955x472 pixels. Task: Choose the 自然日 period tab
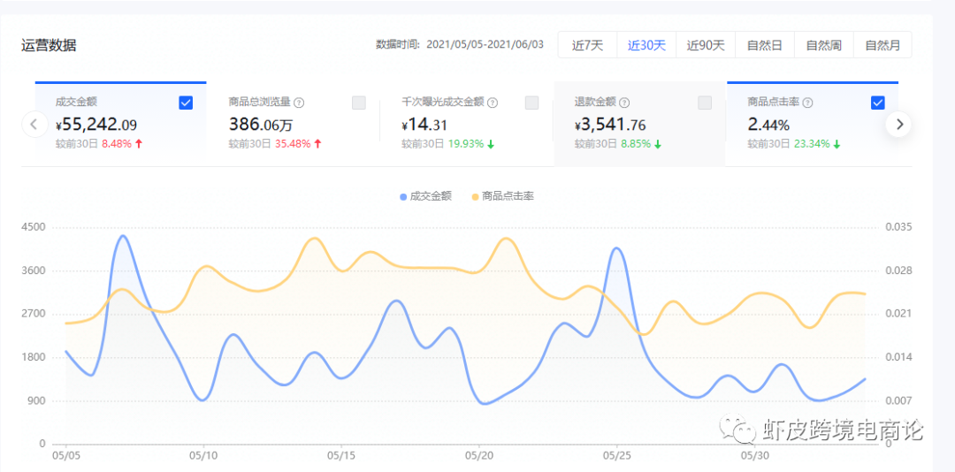[764, 45]
